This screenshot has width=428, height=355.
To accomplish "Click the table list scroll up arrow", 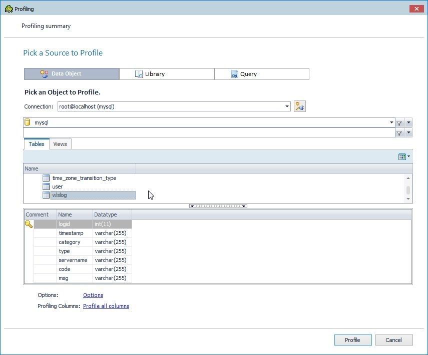I will click(408, 178).
